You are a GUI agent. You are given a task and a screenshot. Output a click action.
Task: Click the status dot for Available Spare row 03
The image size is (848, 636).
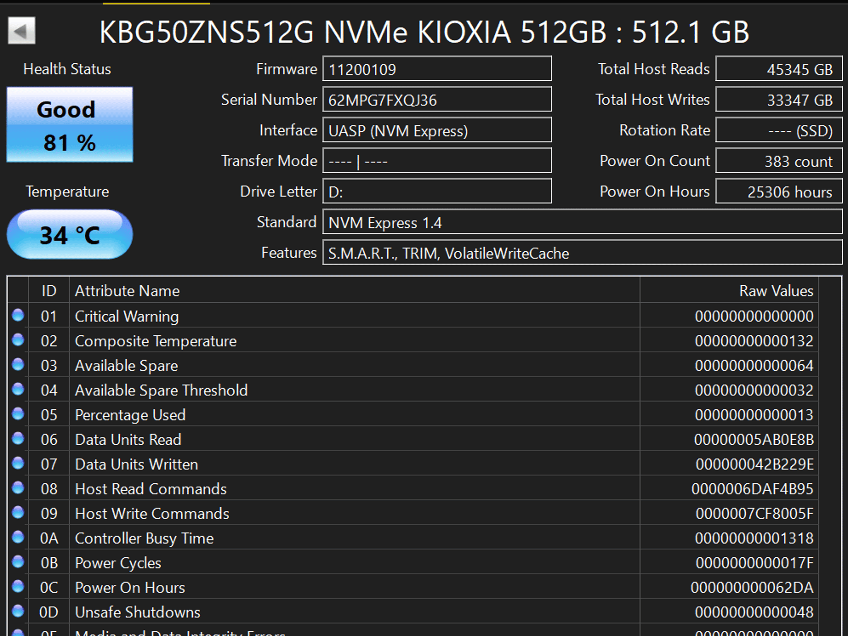pos(18,365)
